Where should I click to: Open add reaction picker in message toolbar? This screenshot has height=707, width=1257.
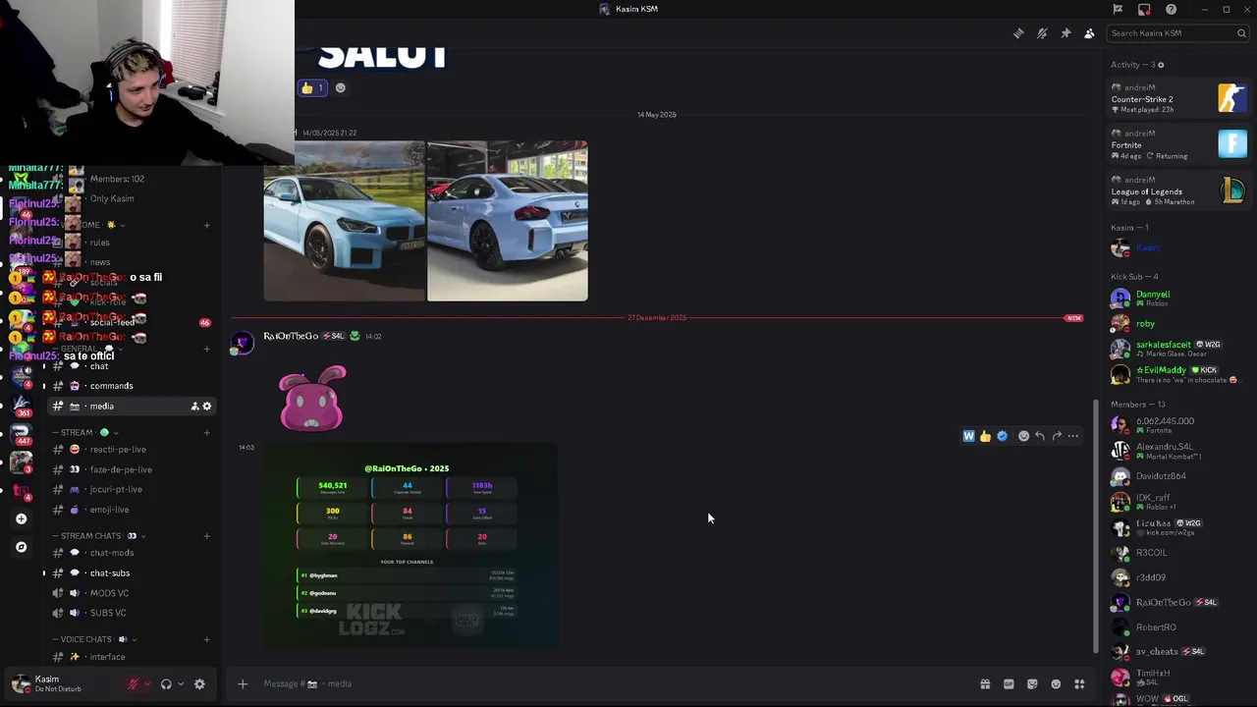(x=1023, y=436)
